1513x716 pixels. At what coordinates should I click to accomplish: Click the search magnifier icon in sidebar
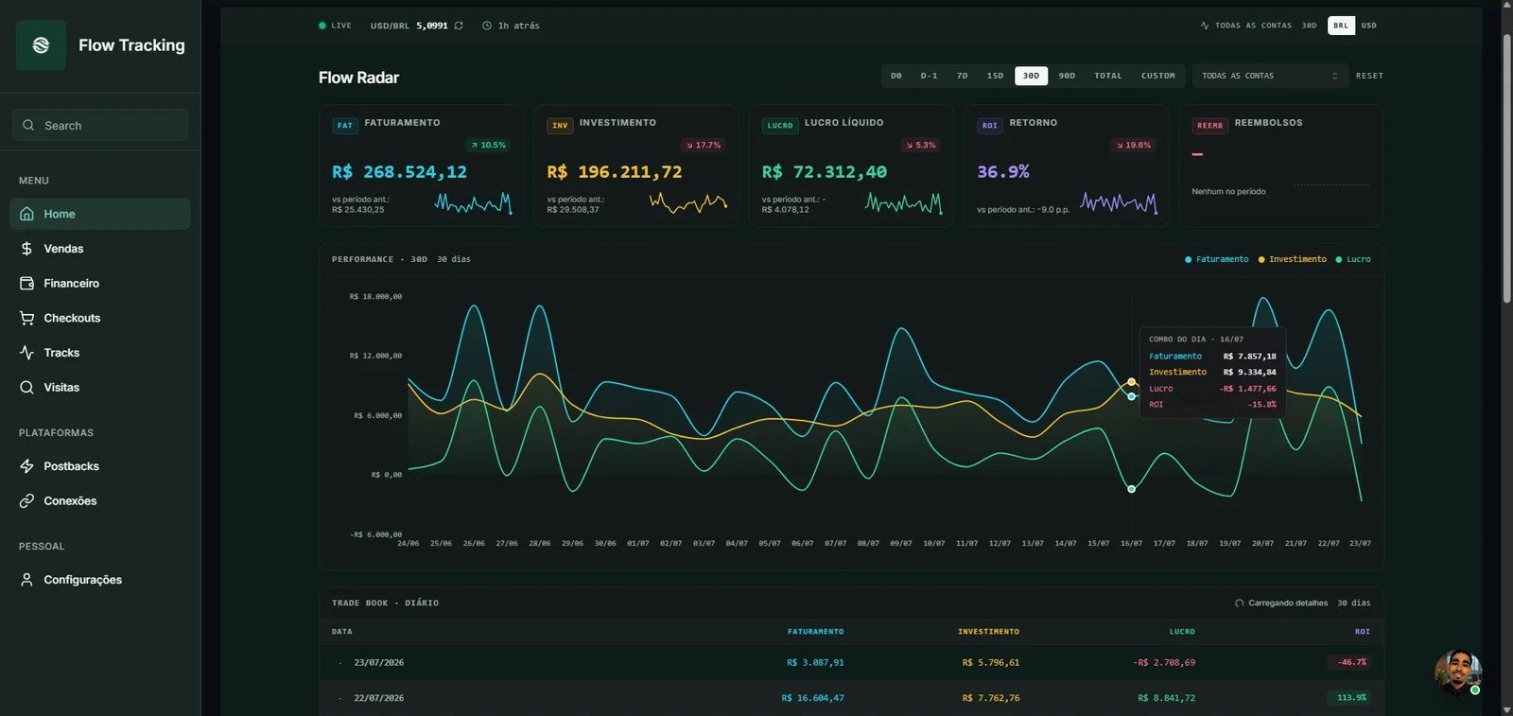click(28, 125)
